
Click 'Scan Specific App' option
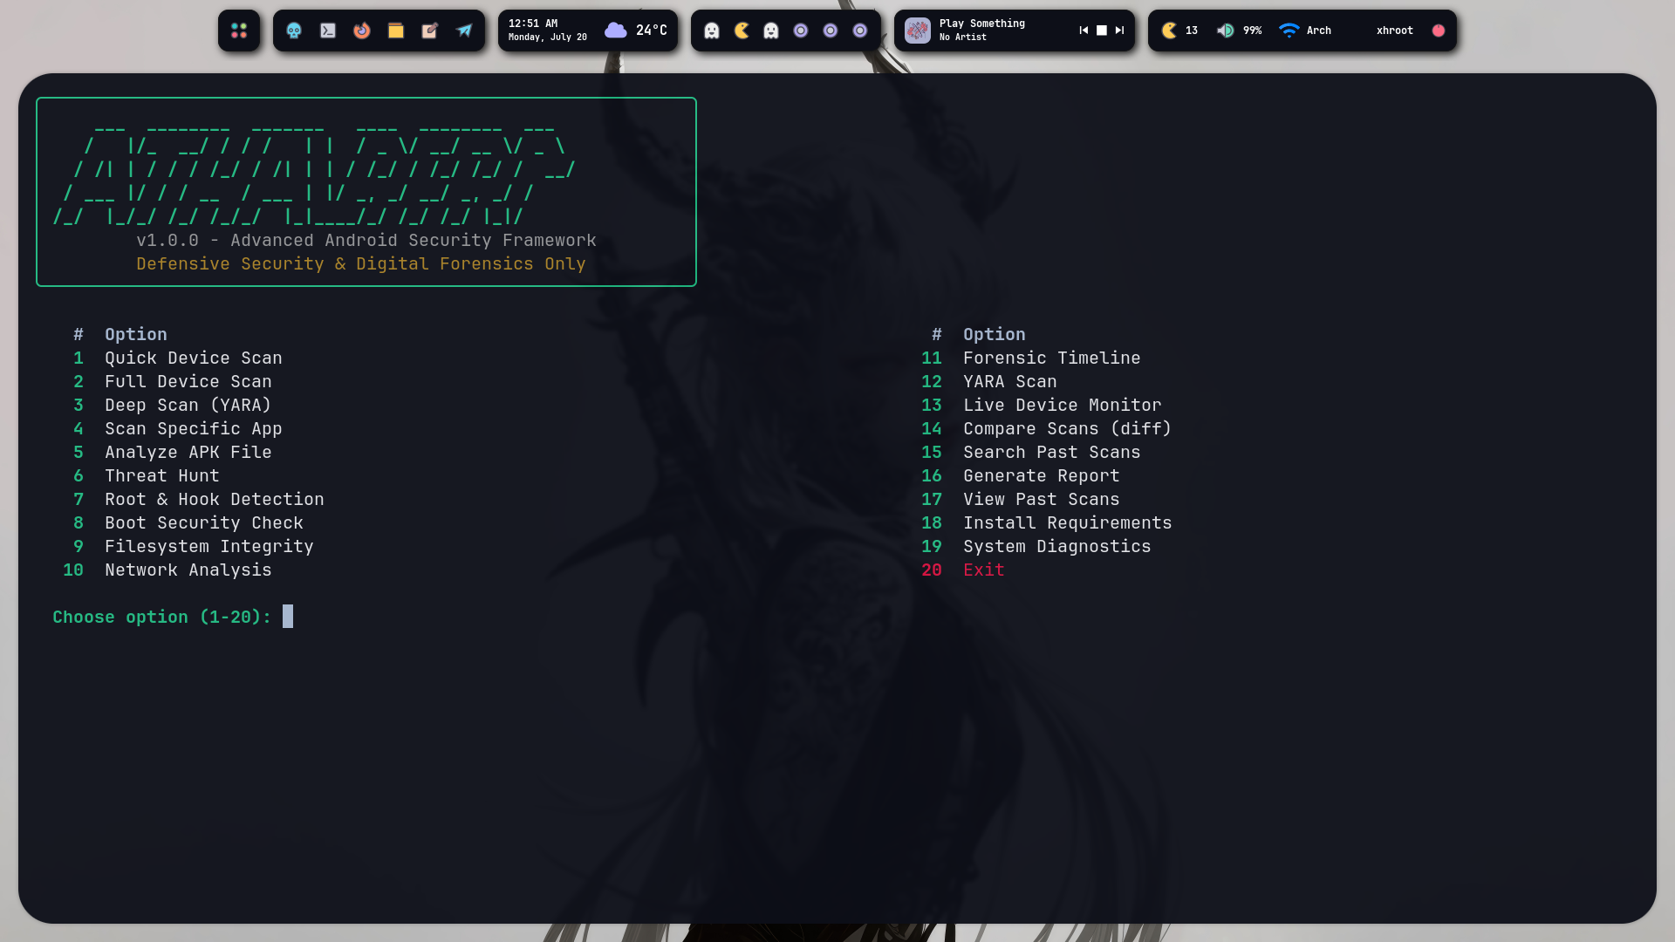tap(194, 429)
